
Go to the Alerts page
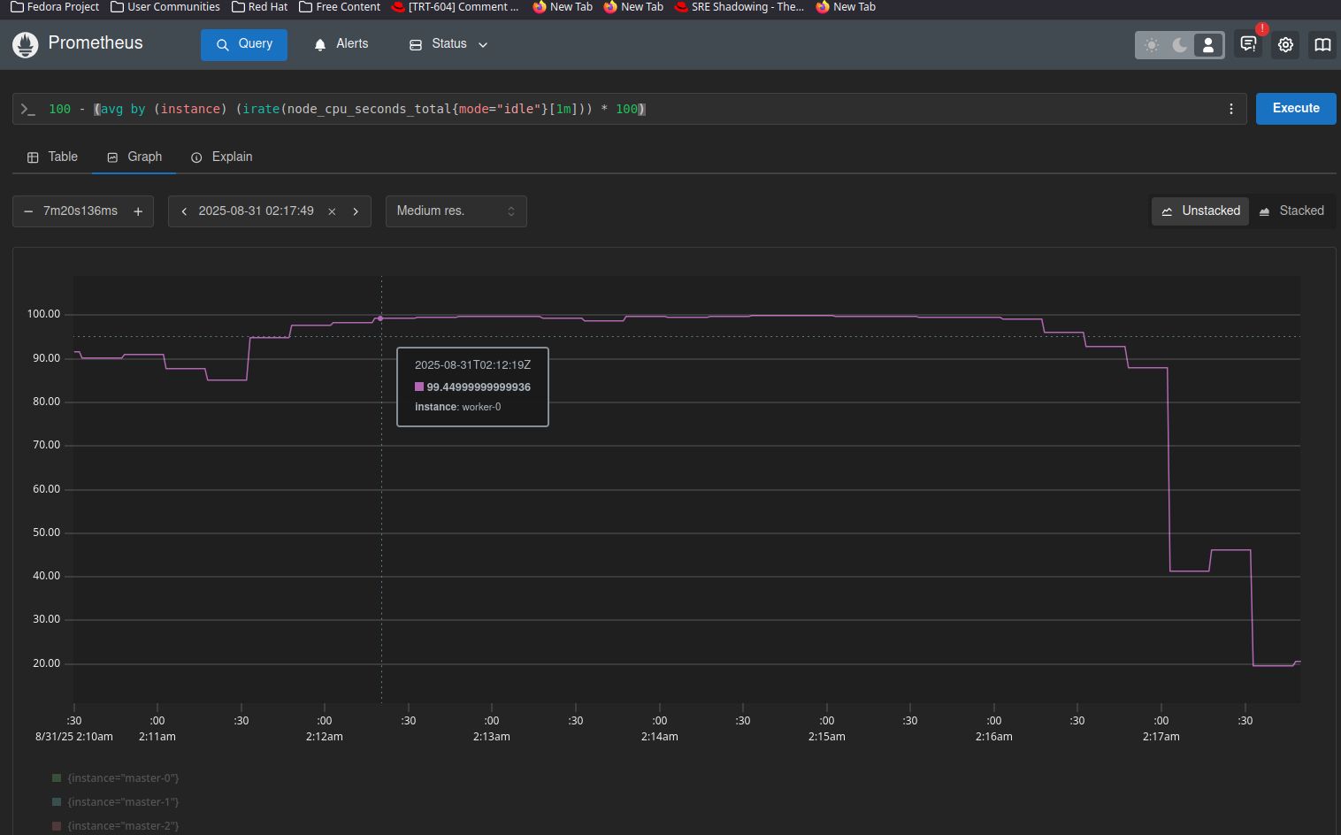pyautogui.click(x=341, y=44)
